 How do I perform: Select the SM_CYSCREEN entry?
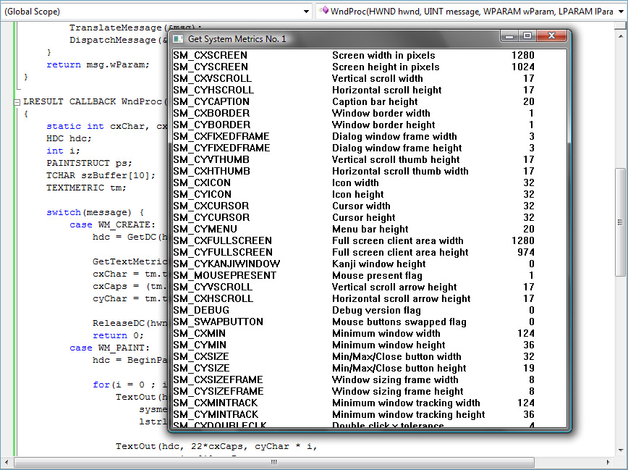[211, 67]
